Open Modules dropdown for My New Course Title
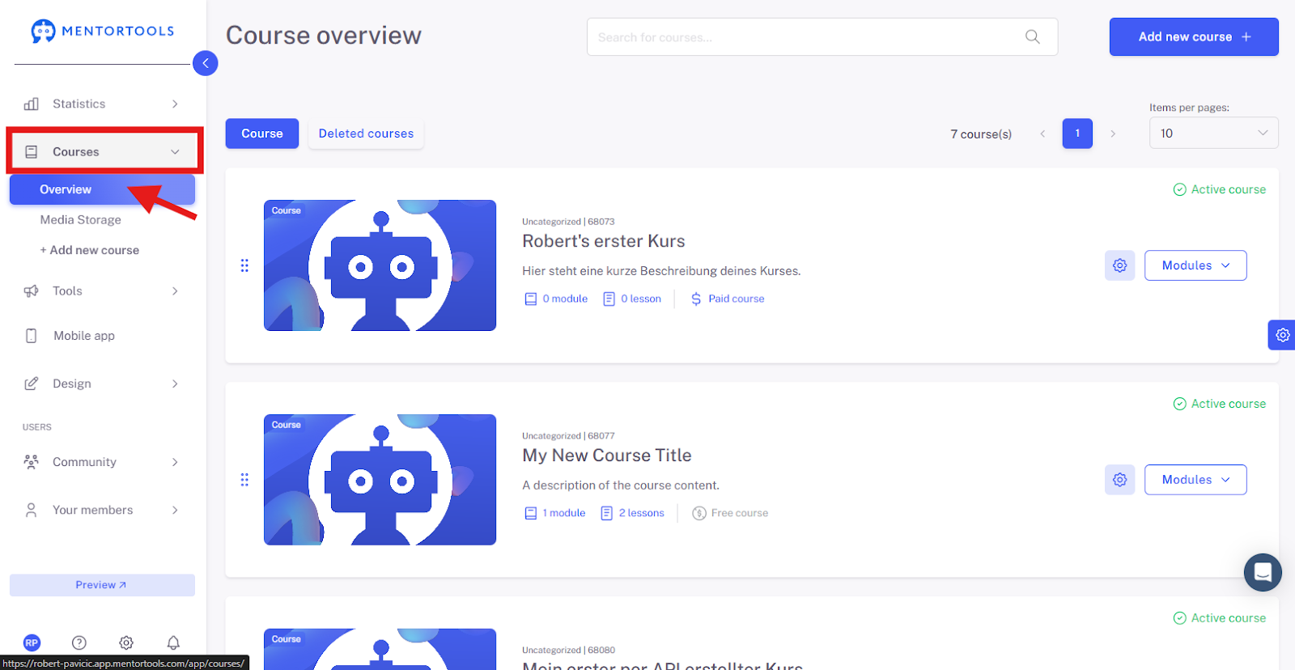 tap(1195, 480)
